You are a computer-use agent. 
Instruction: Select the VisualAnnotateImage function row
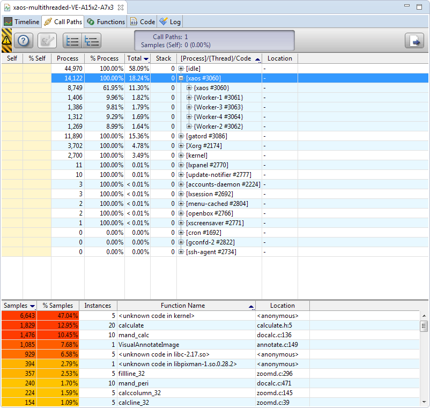click(210, 345)
